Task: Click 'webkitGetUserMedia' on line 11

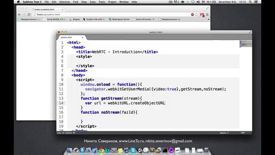Action: point(128,89)
